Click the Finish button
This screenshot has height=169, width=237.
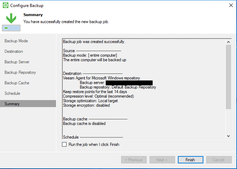190,160
